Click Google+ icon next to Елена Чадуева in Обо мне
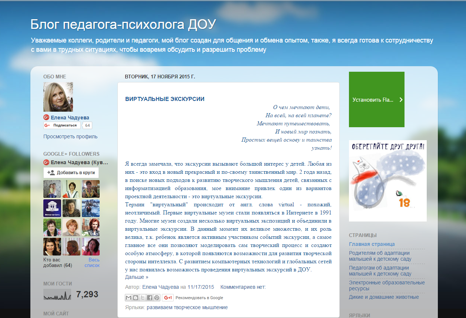The image size is (466, 318). [x=46, y=118]
